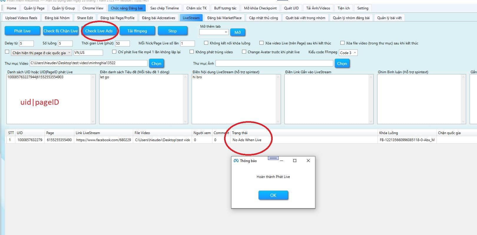Click the Thời gian Live minutes field
Image resolution: width=477 pixels, height=235 pixels.
tap(122, 43)
